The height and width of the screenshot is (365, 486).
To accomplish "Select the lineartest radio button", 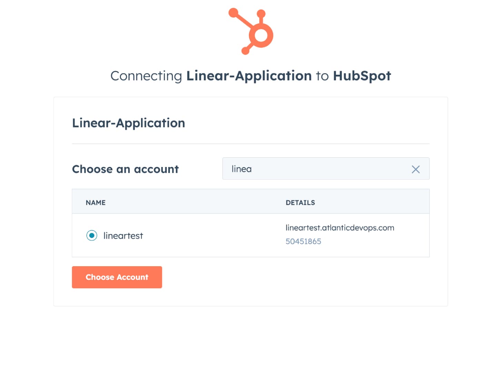I will (x=92, y=236).
